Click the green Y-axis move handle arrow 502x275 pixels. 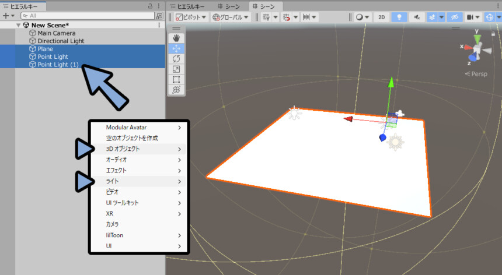(391, 82)
